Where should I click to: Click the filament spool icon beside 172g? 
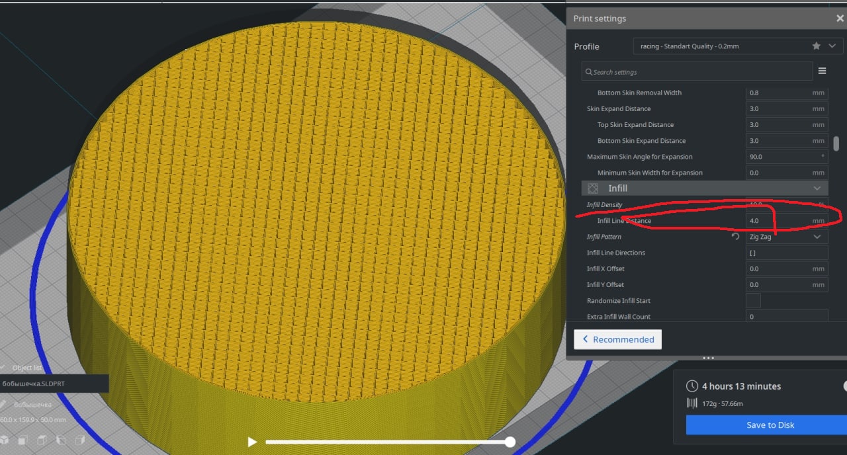pyautogui.click(x=692, y=403)
